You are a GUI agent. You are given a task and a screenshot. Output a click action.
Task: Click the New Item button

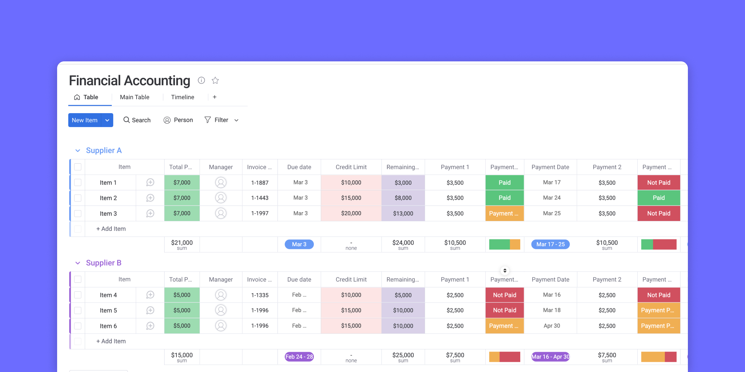pyautogui.click(x=84, y=120)
